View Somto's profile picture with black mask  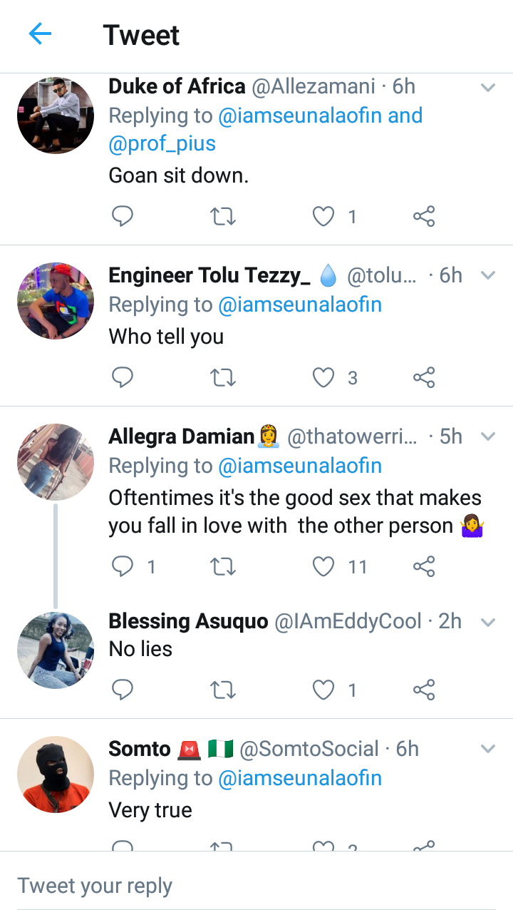(x=56, y=774)
